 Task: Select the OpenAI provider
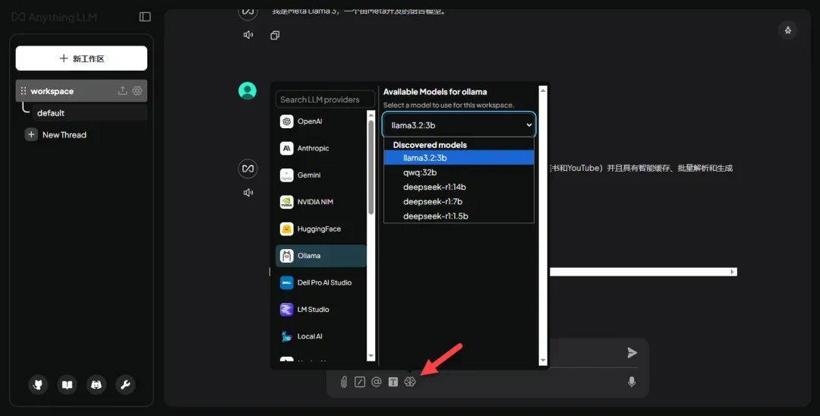(321, 121)
